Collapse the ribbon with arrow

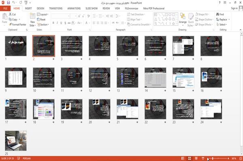click(241, 30)
